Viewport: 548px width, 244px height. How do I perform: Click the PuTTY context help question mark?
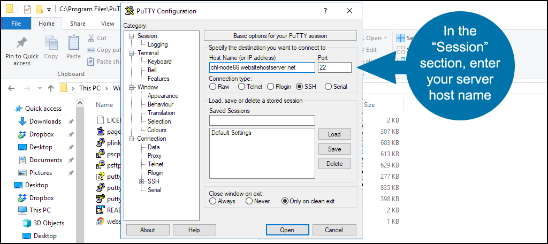(325, 11)
